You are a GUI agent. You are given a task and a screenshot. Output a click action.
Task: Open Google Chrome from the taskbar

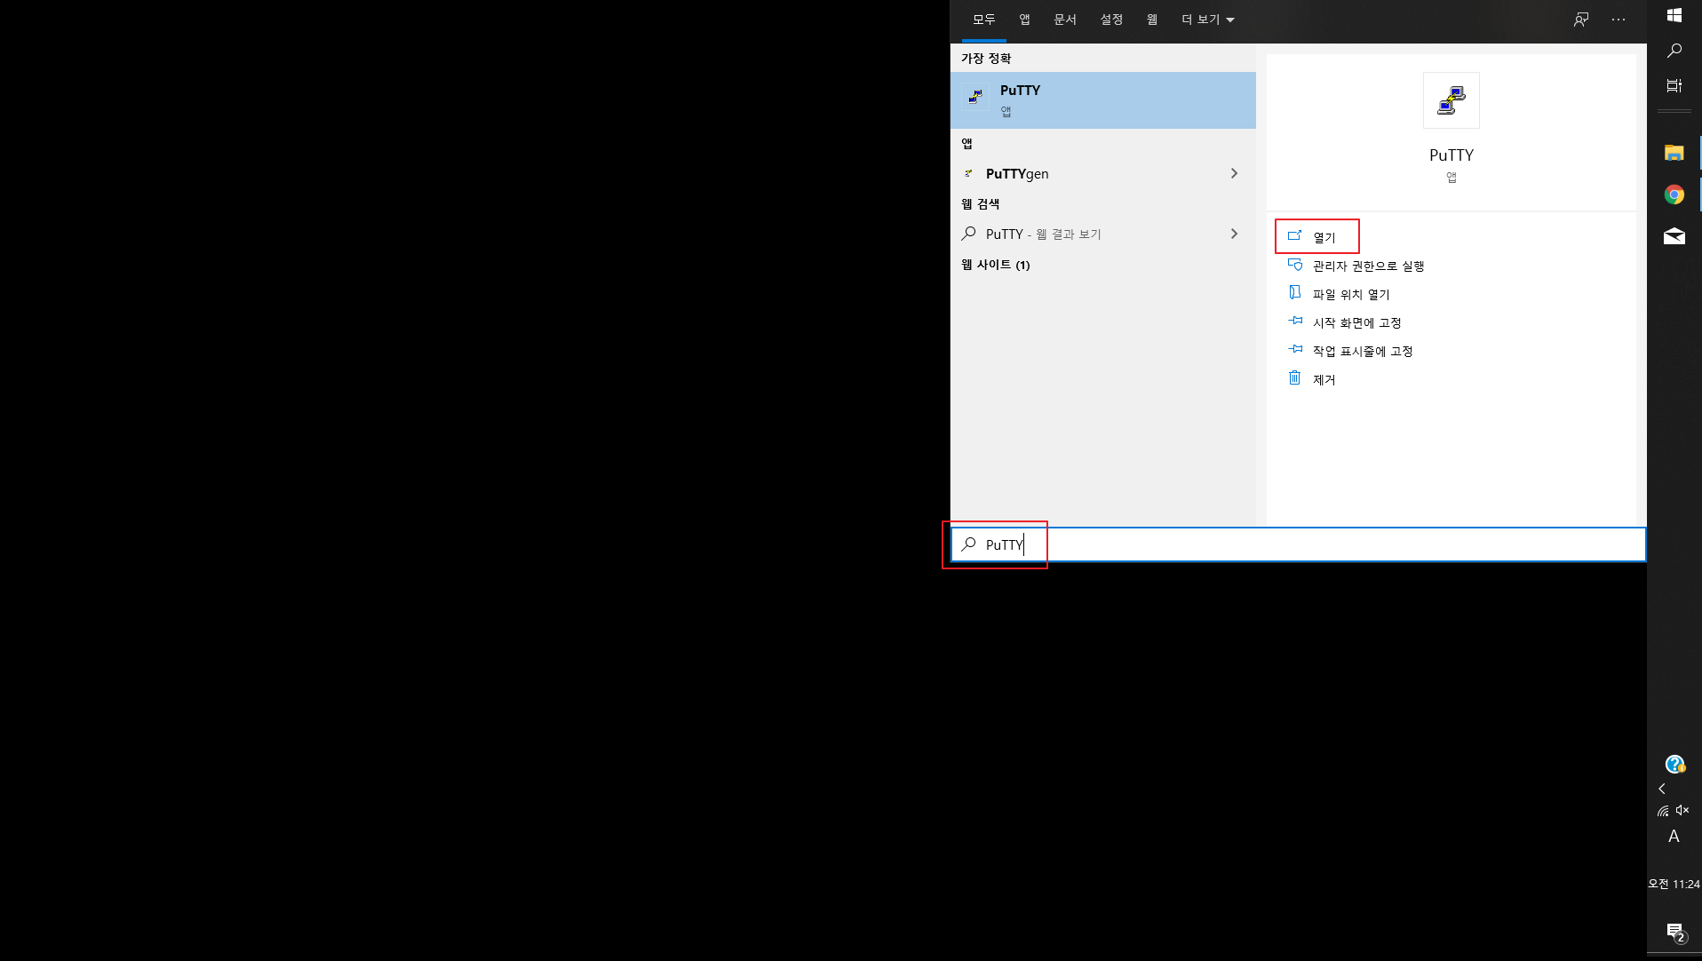click(1674, 195)
